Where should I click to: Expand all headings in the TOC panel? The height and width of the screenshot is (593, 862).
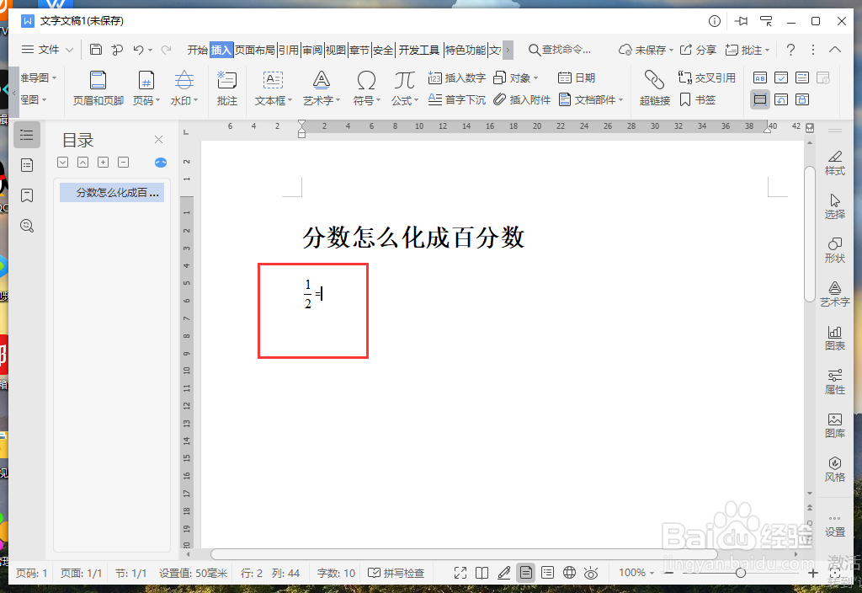(x=103, y=162)
